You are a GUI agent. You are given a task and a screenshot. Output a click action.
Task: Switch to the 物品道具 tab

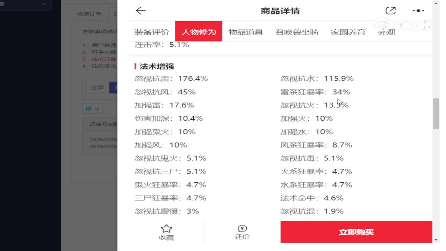[245, 31]
